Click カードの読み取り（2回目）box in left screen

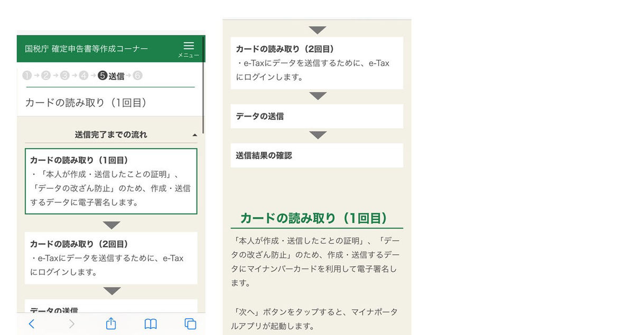click(111, 258)
